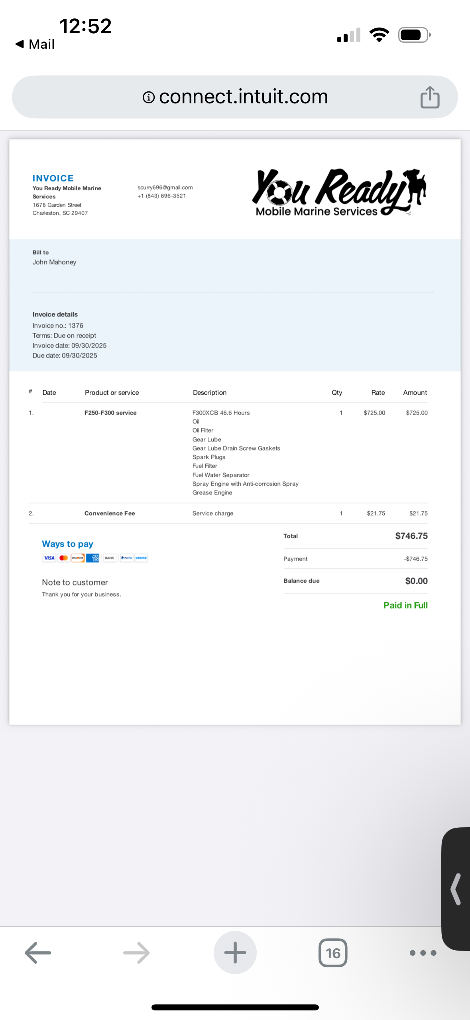Select the Visa card payment icon

[x=49, y=558]
